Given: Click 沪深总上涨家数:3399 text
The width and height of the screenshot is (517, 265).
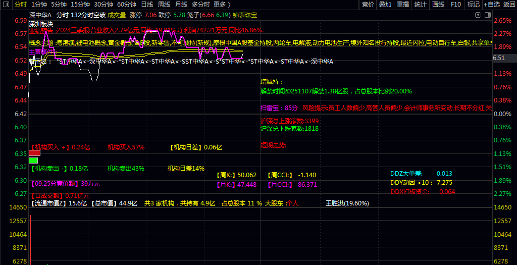Looking at the screenshot, I should coord(289,121).
